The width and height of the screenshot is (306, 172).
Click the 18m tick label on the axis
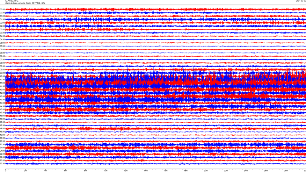[186, 171]
